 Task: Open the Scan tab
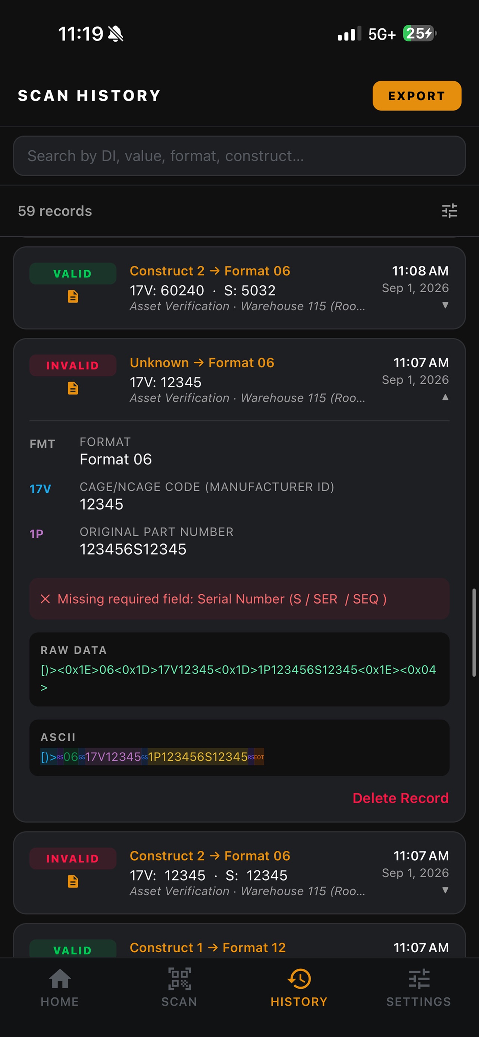pyautogui.click(x=179, y=987)
